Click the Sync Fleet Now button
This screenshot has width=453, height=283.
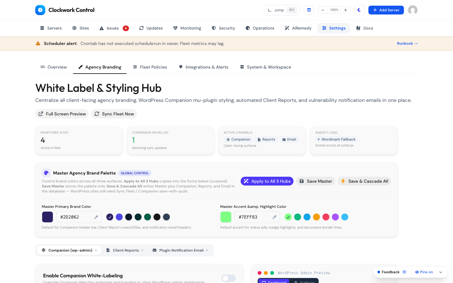click(x=114, y=114)
